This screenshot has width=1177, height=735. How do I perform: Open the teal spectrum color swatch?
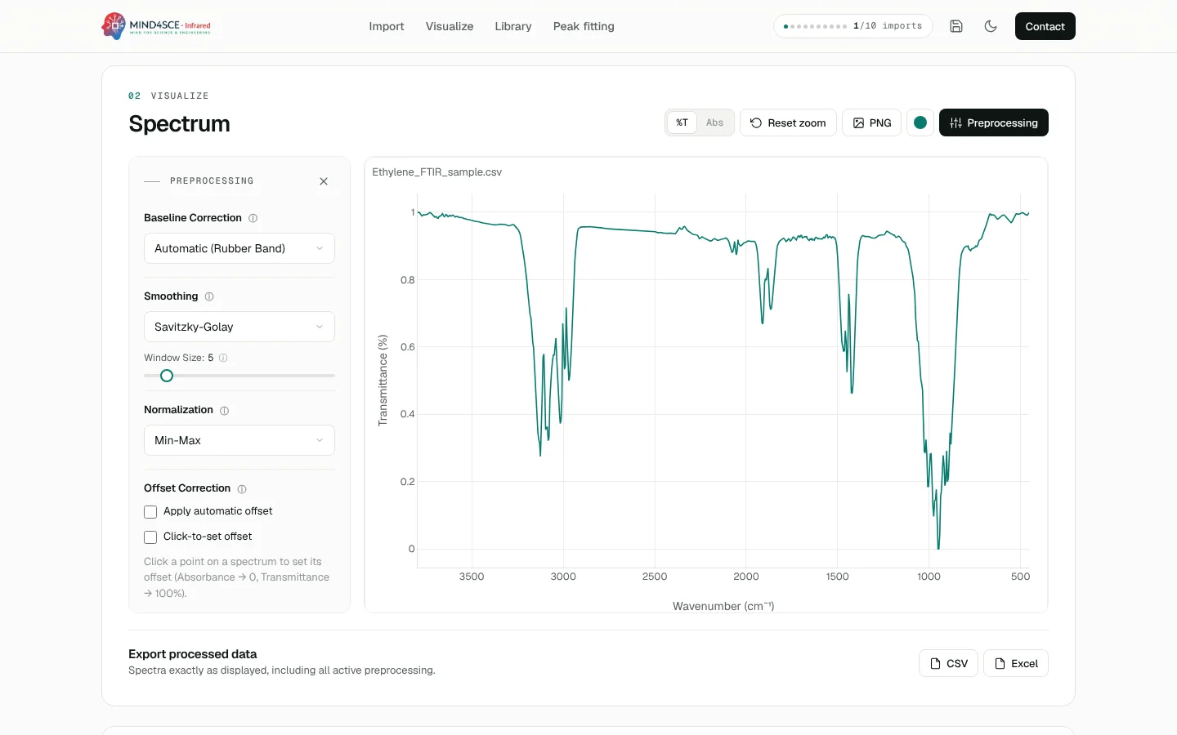(920, 122)
